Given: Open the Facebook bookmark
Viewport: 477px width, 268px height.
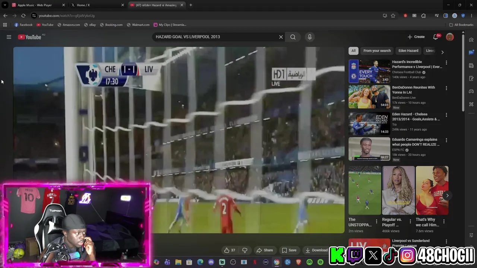Looking at the screenshot, I should [x=23, y=25].
